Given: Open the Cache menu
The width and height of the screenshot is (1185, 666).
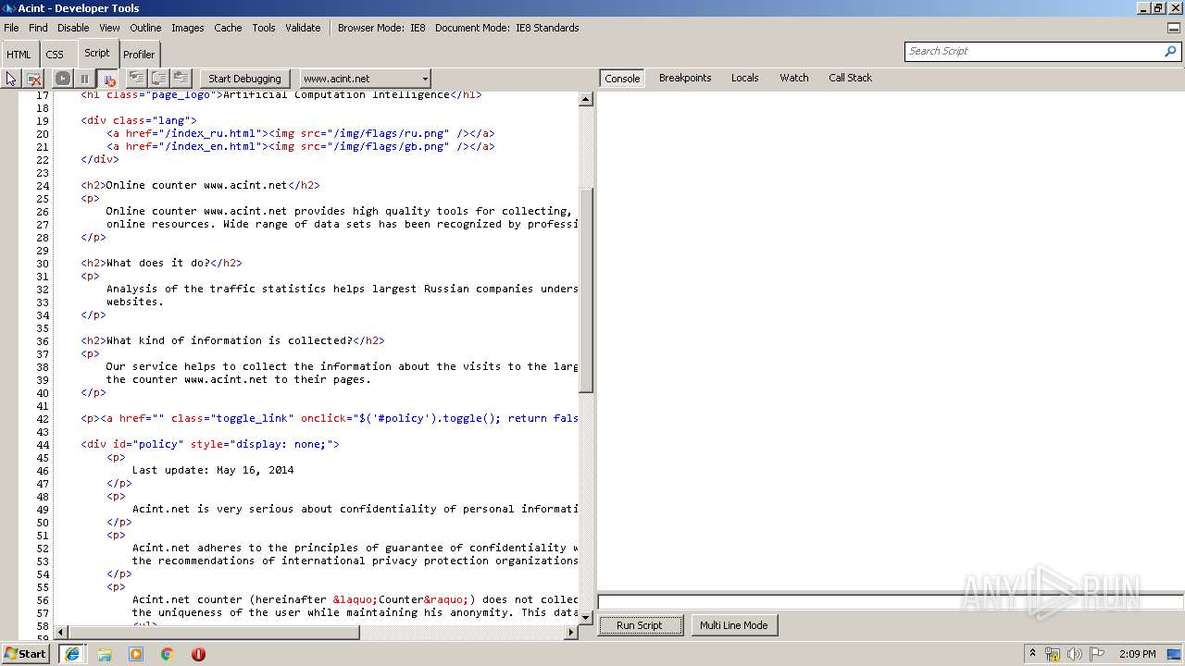Looking at the screenshot, I should (228, 28).
